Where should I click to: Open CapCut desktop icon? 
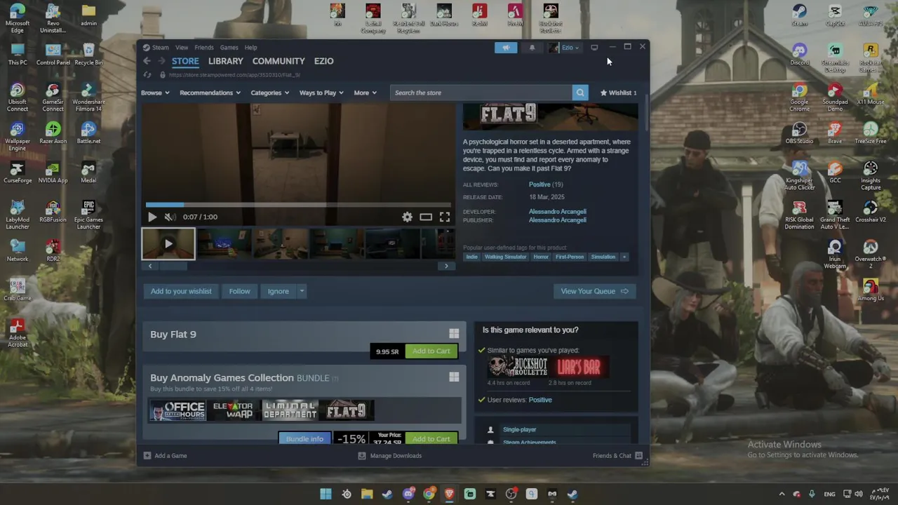[x=835, y=14]
